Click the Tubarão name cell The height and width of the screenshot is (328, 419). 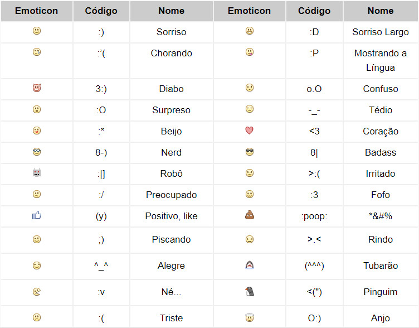click(381, 266)
